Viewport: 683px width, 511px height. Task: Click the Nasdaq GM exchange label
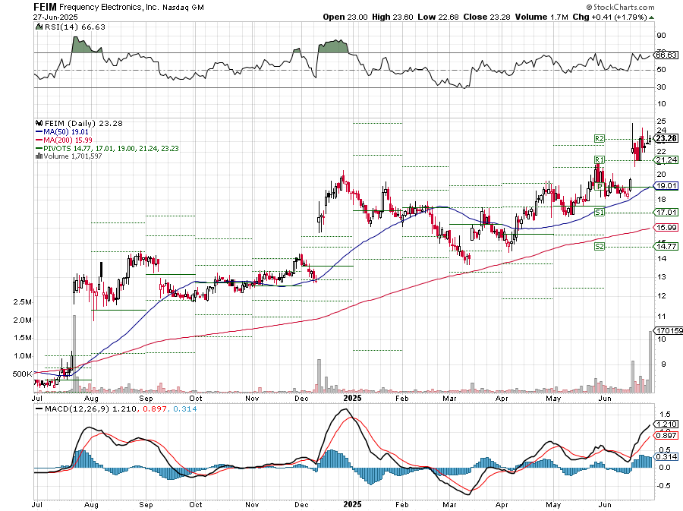pyautogui.click(x=183, y=8)
